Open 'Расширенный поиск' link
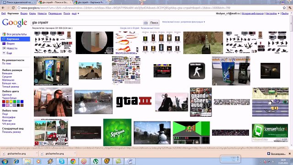 point(150,28)
